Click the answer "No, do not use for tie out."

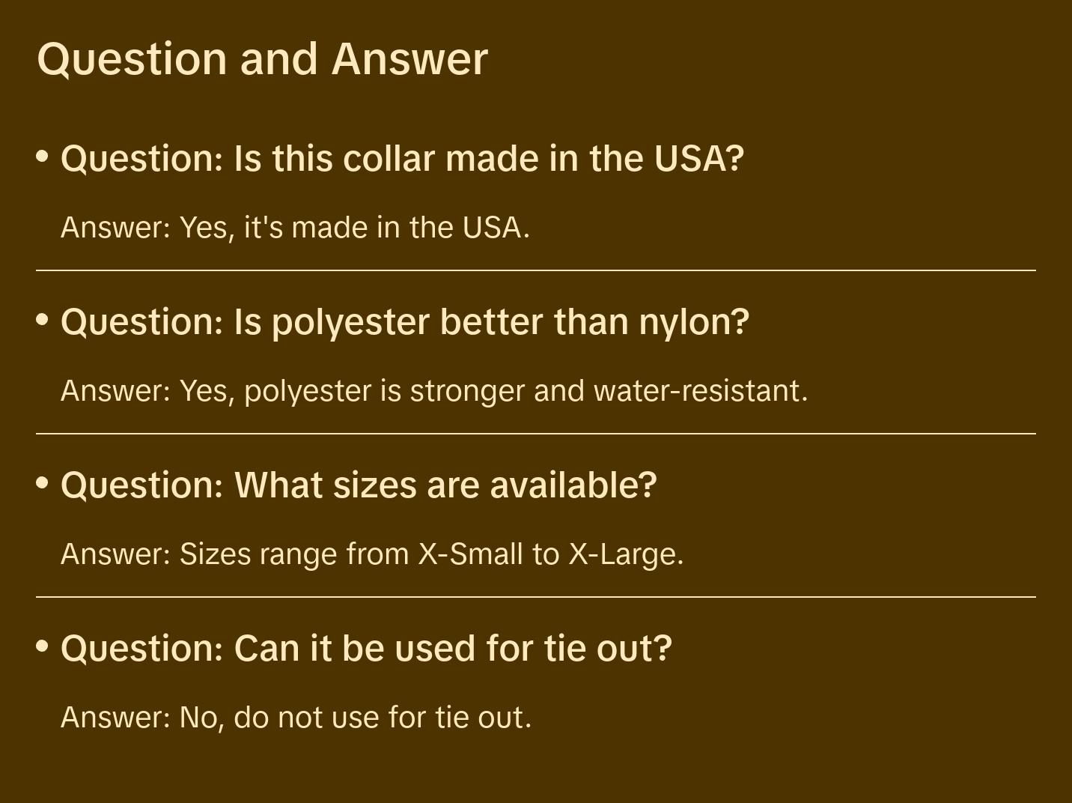[x=296, y=718]
